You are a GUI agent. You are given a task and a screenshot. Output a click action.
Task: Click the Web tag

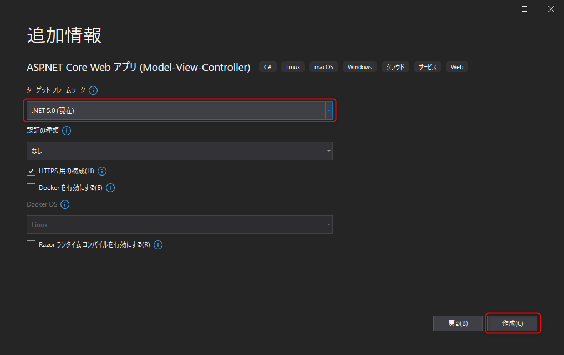[457, 67]
